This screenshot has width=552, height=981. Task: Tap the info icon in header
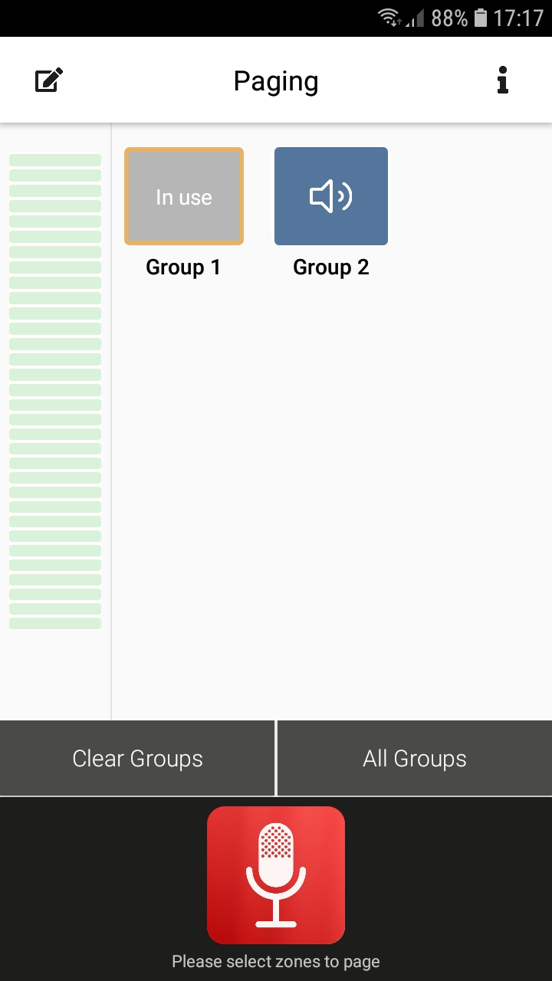[502, 80]
